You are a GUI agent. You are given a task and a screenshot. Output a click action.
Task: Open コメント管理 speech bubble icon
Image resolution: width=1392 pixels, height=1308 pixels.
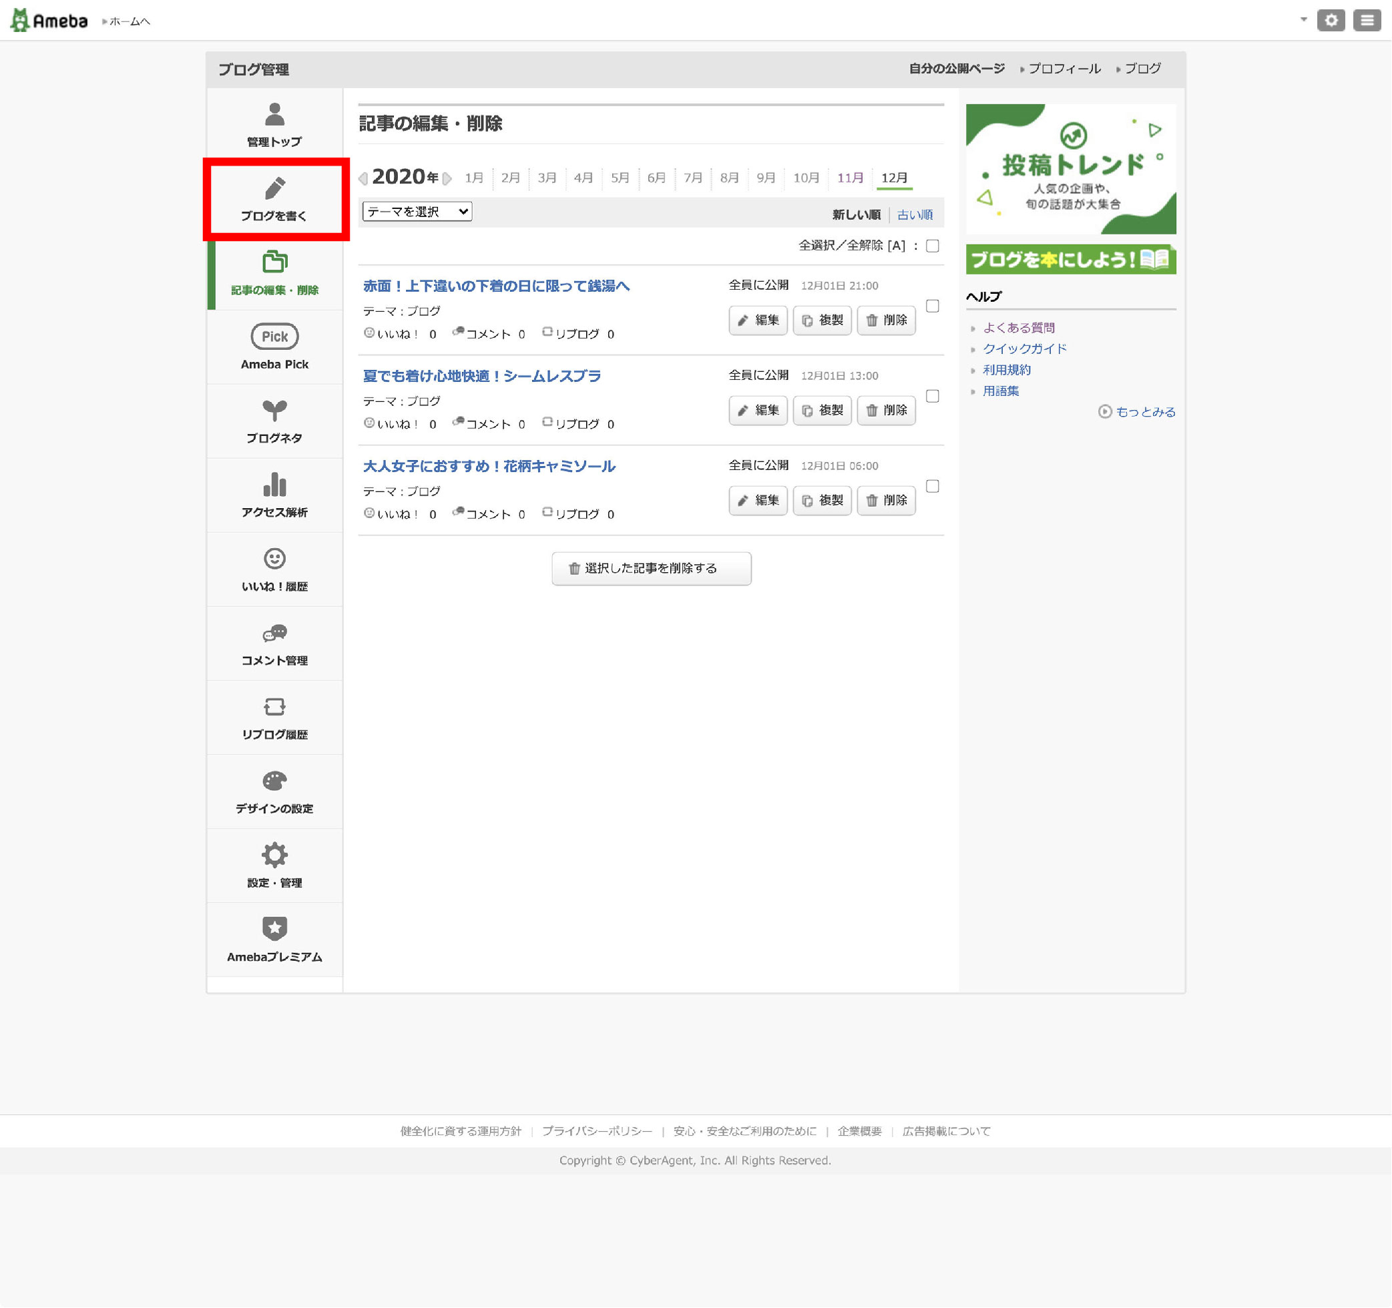pyautogui.click(x=274, y=633)
